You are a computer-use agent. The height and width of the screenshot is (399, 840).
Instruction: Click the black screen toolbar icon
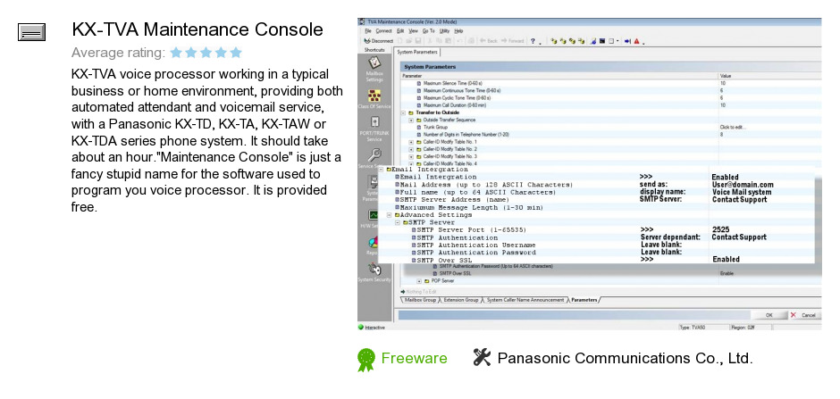(602, 41)
